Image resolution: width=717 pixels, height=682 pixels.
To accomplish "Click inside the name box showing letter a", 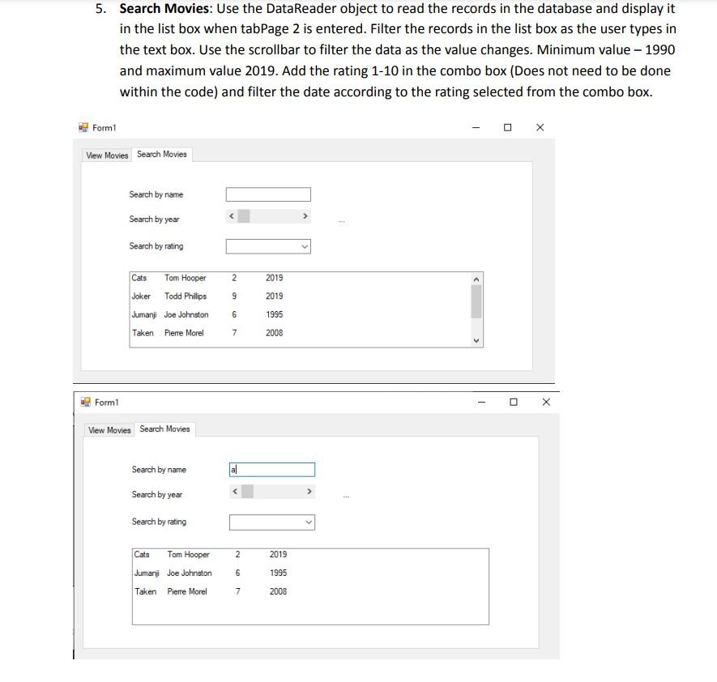I will 271,469.
